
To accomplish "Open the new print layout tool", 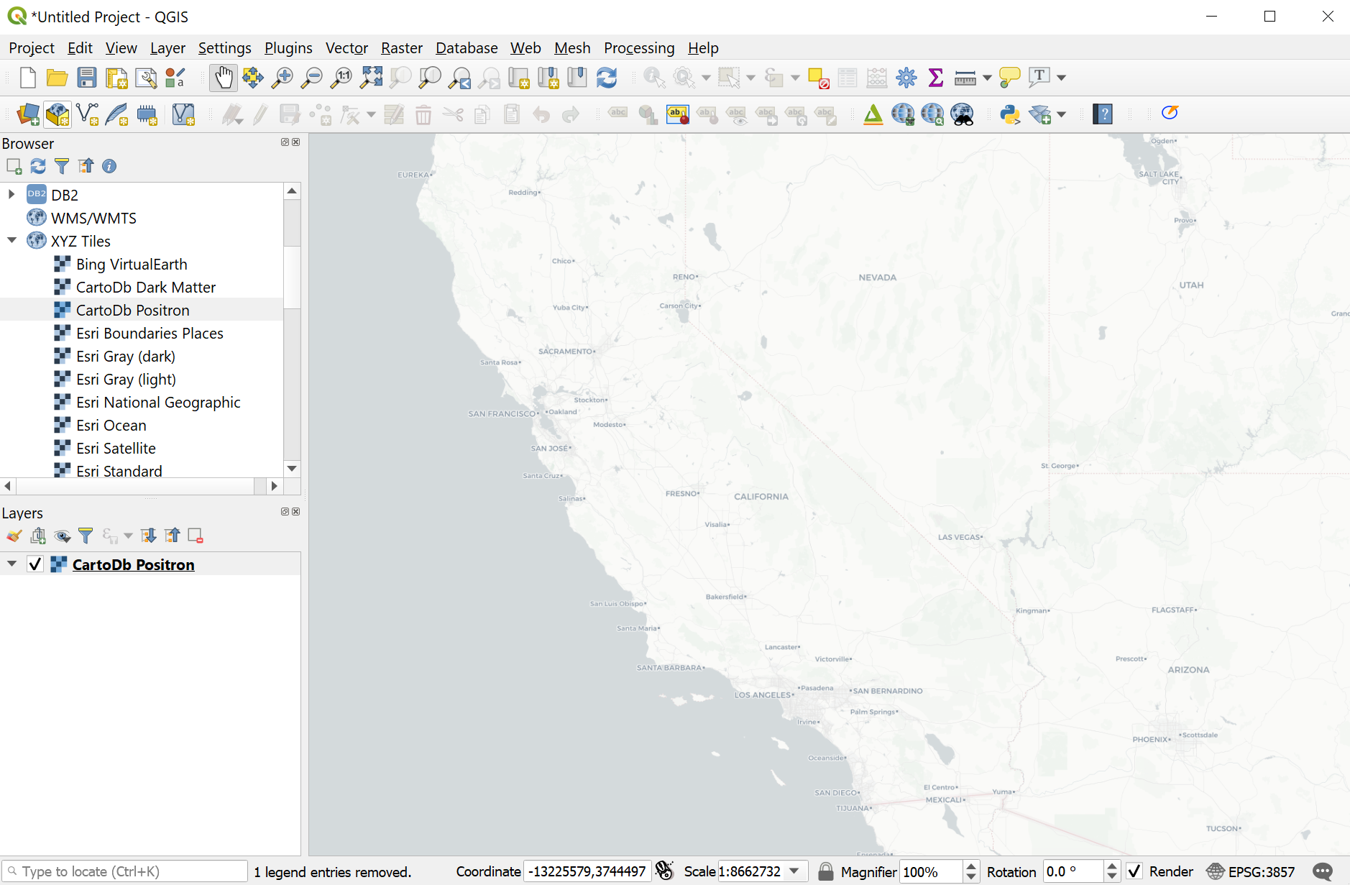I will click(116, 78).
